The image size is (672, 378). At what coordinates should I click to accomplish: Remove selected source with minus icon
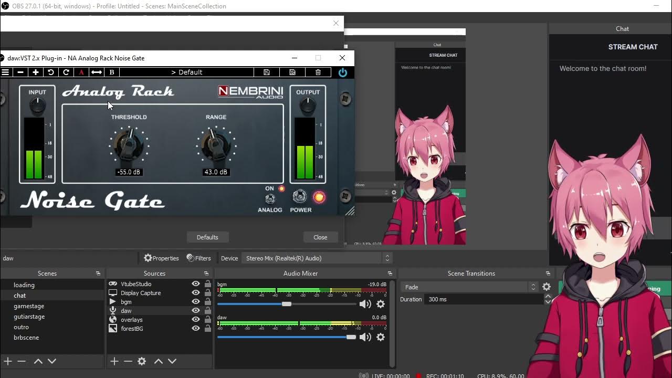pyautogui.click(x=128, y=361)
